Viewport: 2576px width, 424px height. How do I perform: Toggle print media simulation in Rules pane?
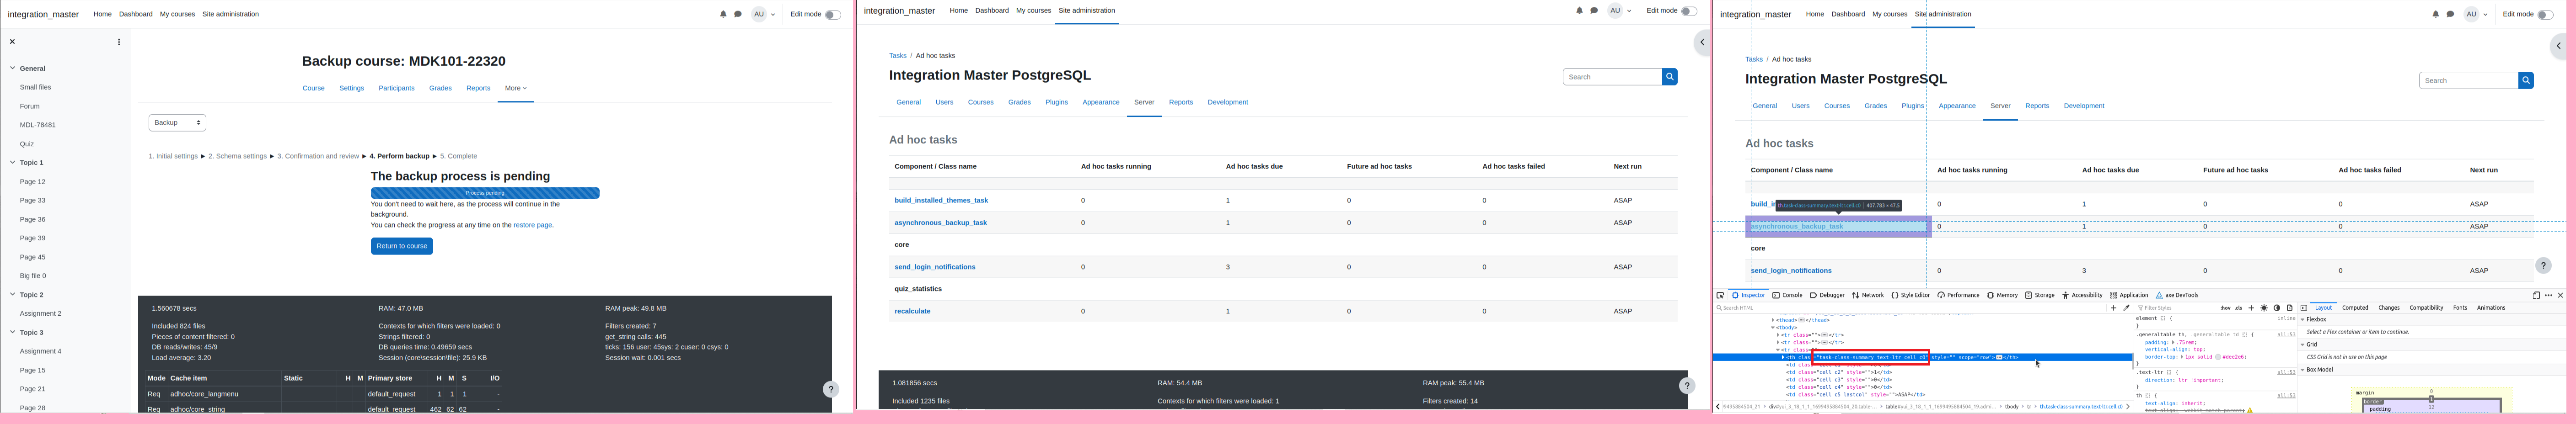click(x=2290, y=308)
